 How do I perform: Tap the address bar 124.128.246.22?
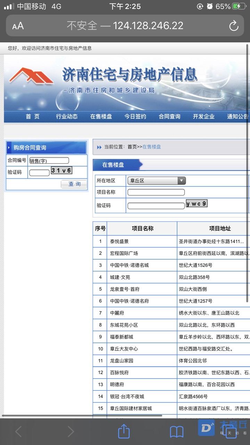click(125, 26)
